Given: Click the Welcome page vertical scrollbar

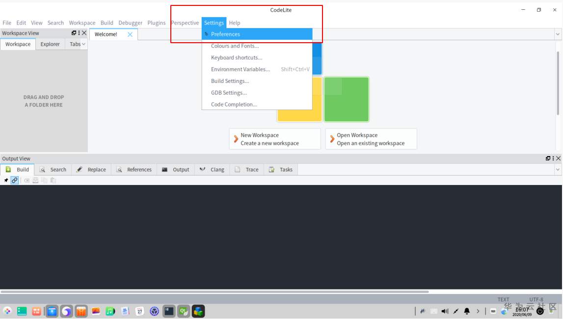Looking at the screenshot, I should (x=558, y=83).
